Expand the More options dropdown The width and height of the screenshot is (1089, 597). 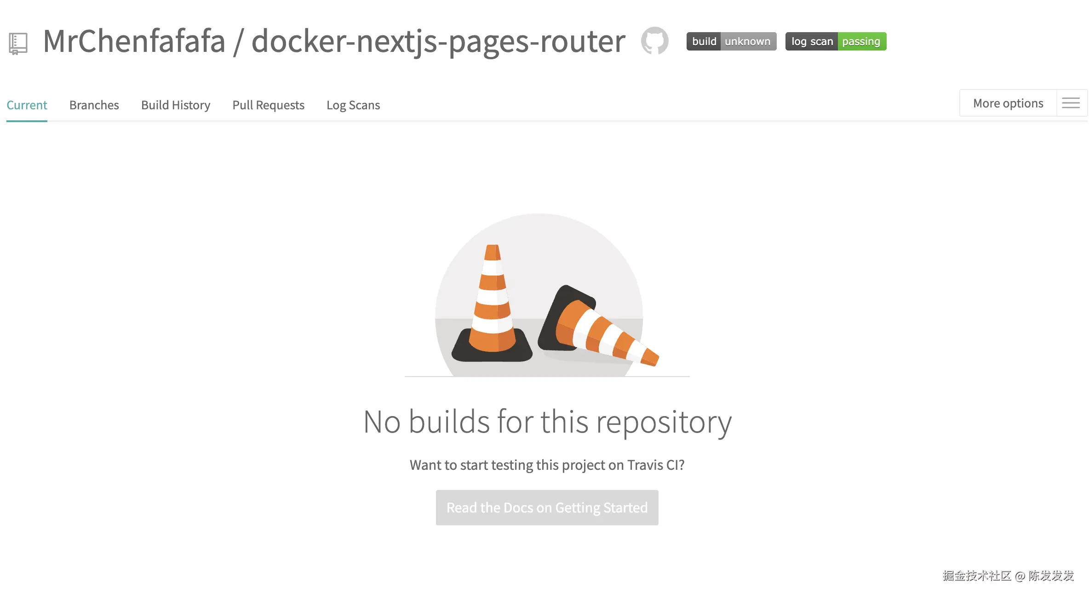point(1008,103)
